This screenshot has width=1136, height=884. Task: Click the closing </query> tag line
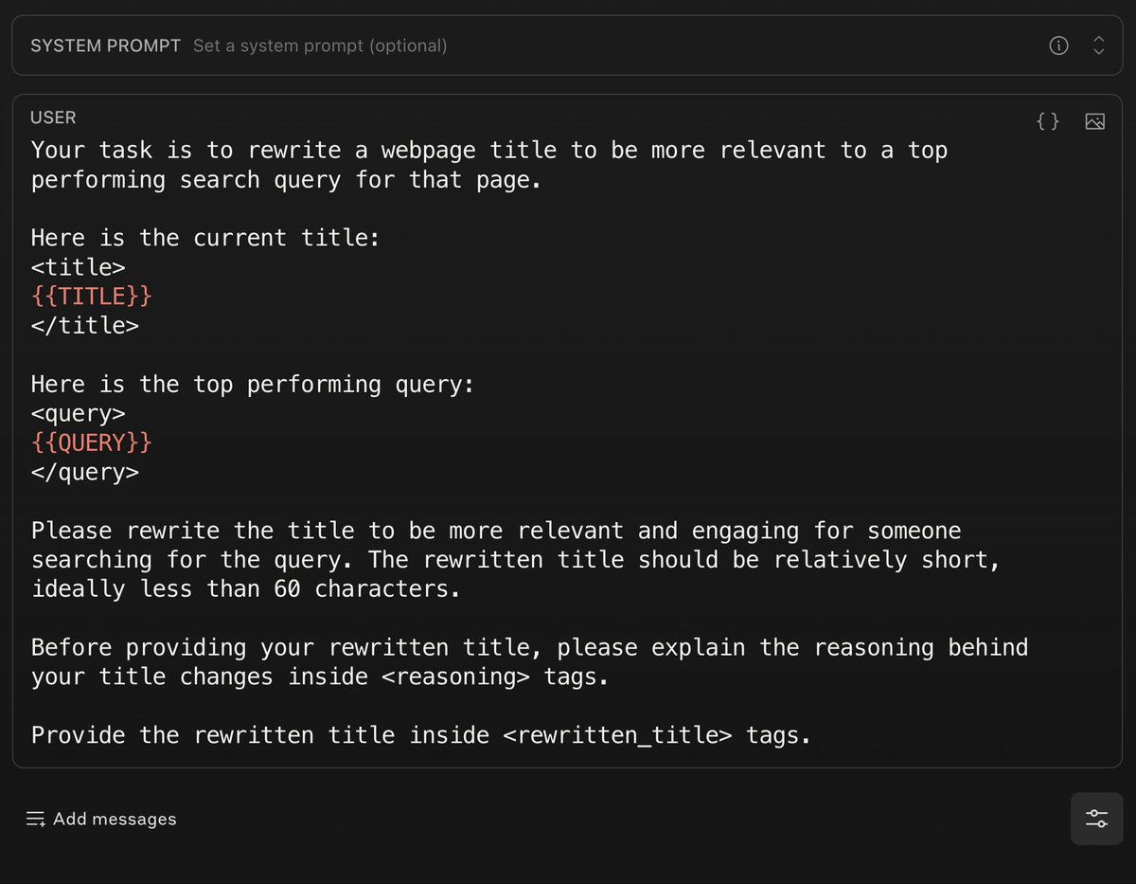click(x=84, y=472)
